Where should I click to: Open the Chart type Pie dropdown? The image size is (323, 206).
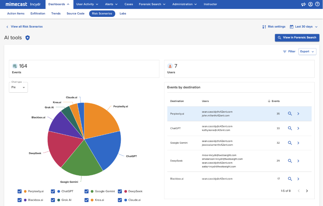[x=18, y=87]
